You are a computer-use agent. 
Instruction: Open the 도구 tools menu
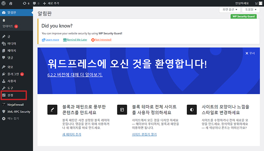click(x=16, y=88)
